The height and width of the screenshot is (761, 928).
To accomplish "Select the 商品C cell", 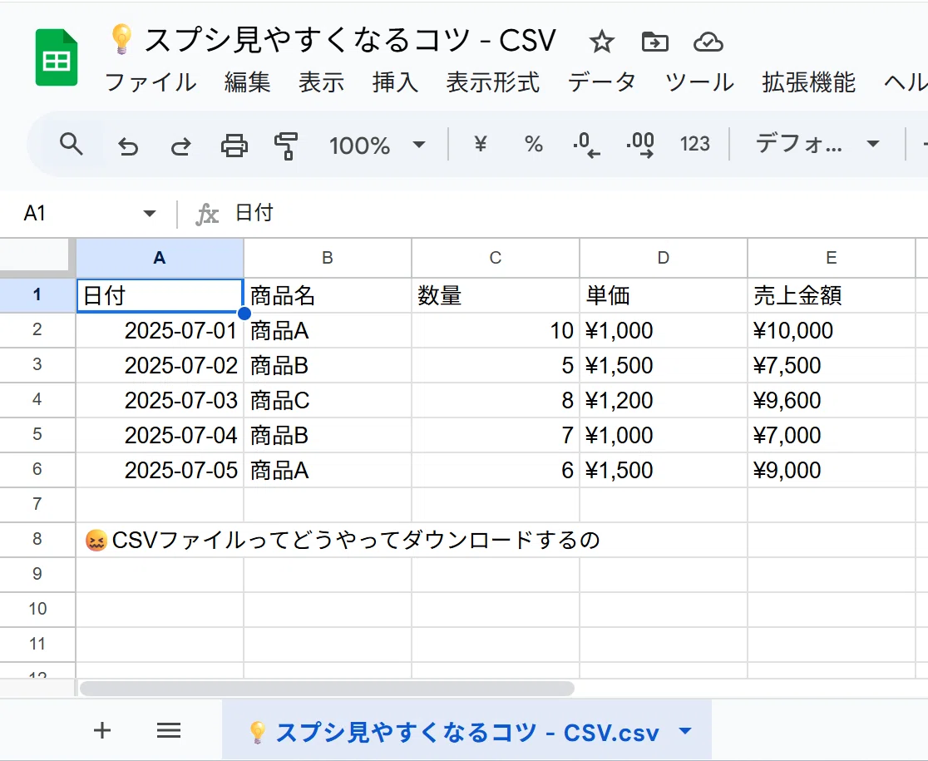I will tap(328, 400).
